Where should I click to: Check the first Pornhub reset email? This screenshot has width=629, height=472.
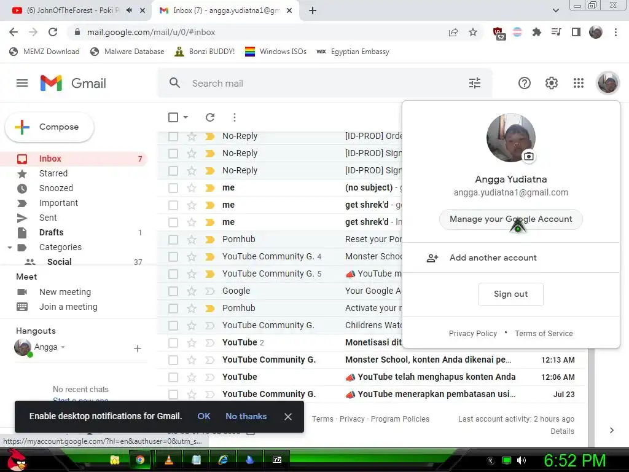(x=173, y=240)
